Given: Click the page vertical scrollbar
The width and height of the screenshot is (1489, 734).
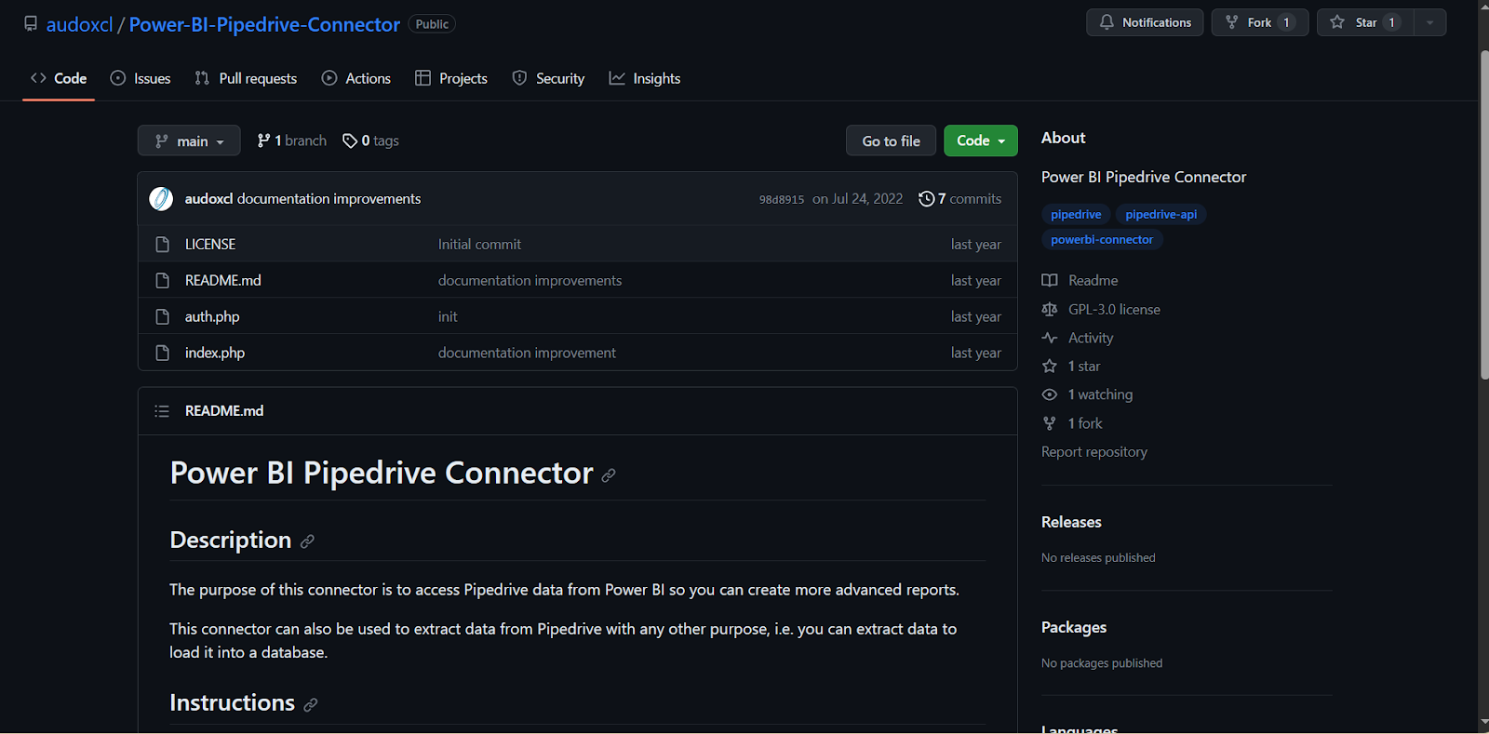Looking at the screenshot, I should point(1483,214).
